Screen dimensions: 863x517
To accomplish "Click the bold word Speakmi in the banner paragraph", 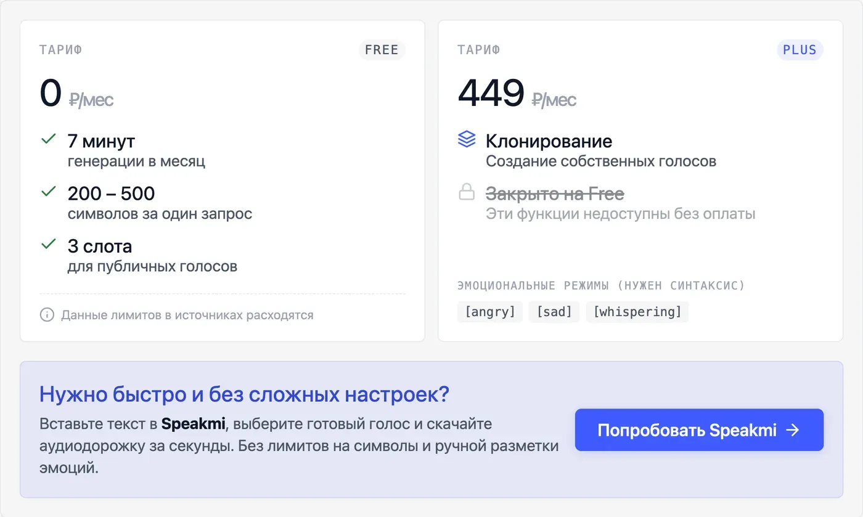I will point(193,425).
